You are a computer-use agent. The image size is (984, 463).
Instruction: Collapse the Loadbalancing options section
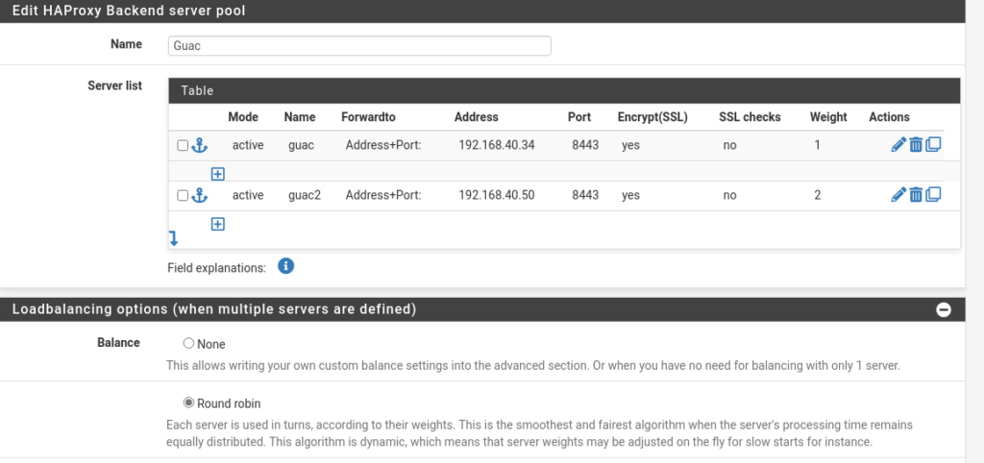(x=944, y=310)
